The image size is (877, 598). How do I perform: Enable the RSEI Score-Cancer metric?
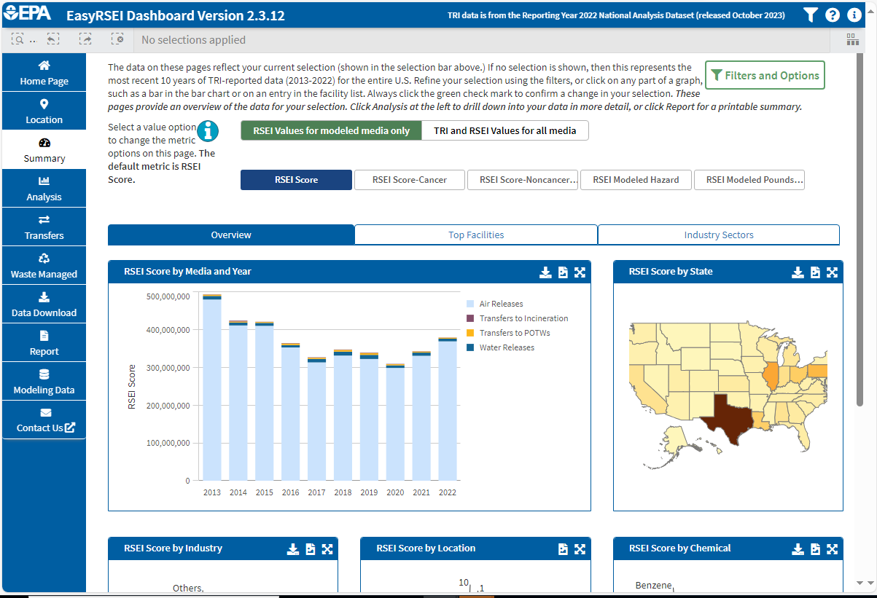pyautogui.click(x=409, y=179)
